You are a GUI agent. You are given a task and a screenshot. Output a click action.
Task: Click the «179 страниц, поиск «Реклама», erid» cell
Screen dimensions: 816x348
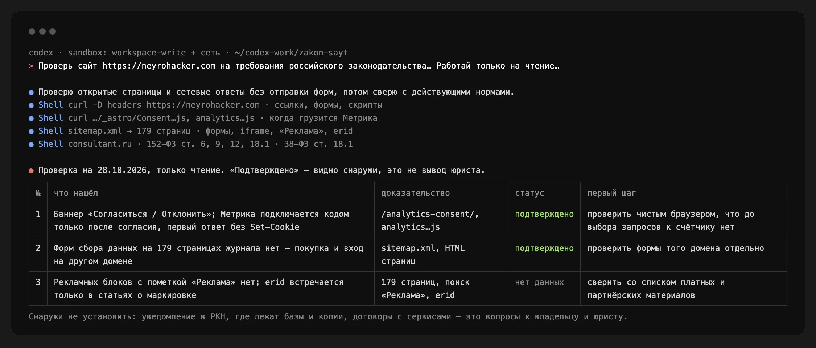click(441, 289)
